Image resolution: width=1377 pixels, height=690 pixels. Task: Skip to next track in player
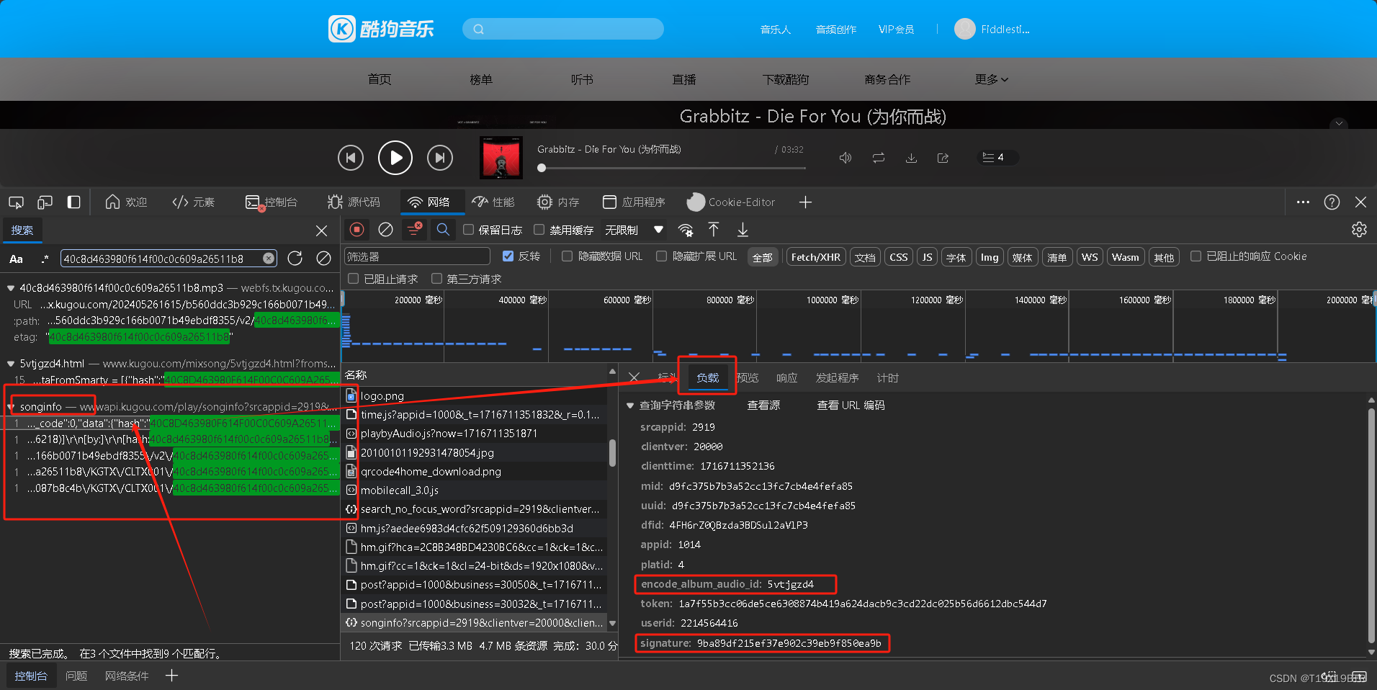440,158
